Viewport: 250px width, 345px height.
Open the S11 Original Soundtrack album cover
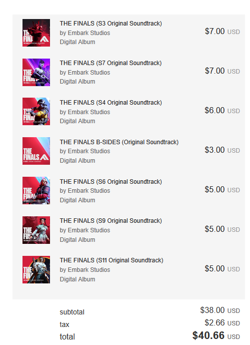pos(36,269)
